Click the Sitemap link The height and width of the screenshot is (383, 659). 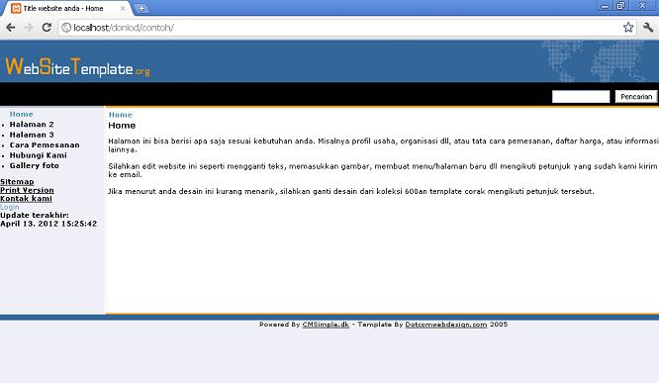pos(17,182)
